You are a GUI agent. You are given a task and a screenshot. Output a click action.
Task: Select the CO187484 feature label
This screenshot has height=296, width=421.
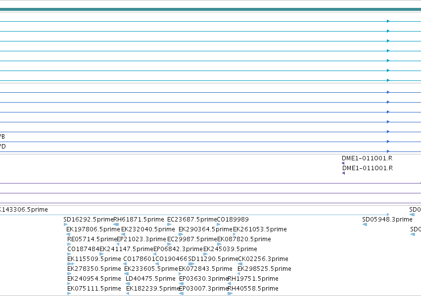click(83, 249)
